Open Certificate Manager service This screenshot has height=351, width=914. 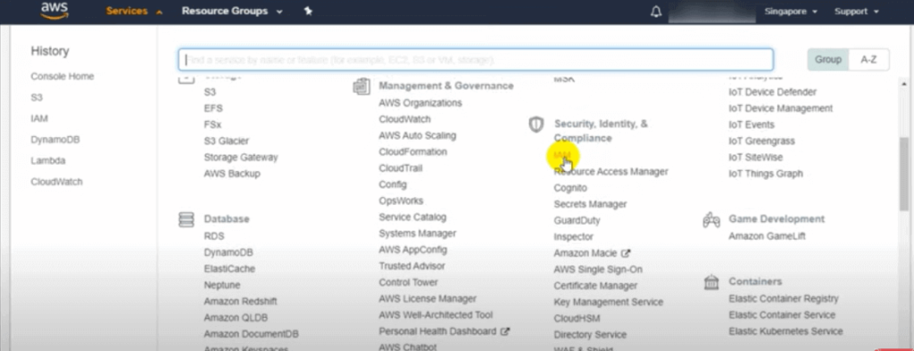pyautogui.click(x=595, y=286)
